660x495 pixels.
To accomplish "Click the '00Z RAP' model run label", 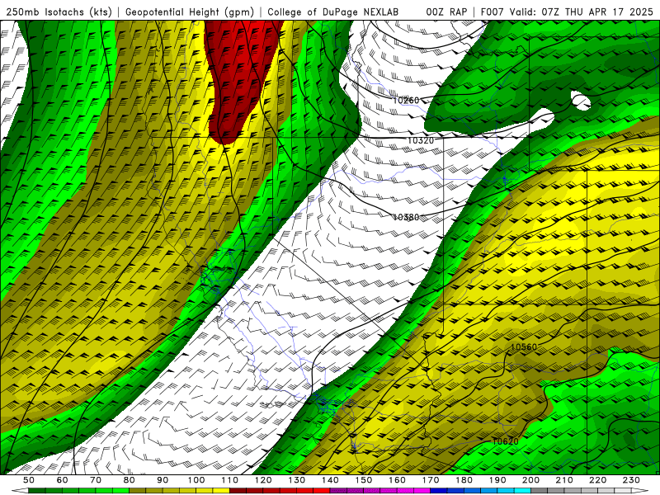I will (446, 12).
